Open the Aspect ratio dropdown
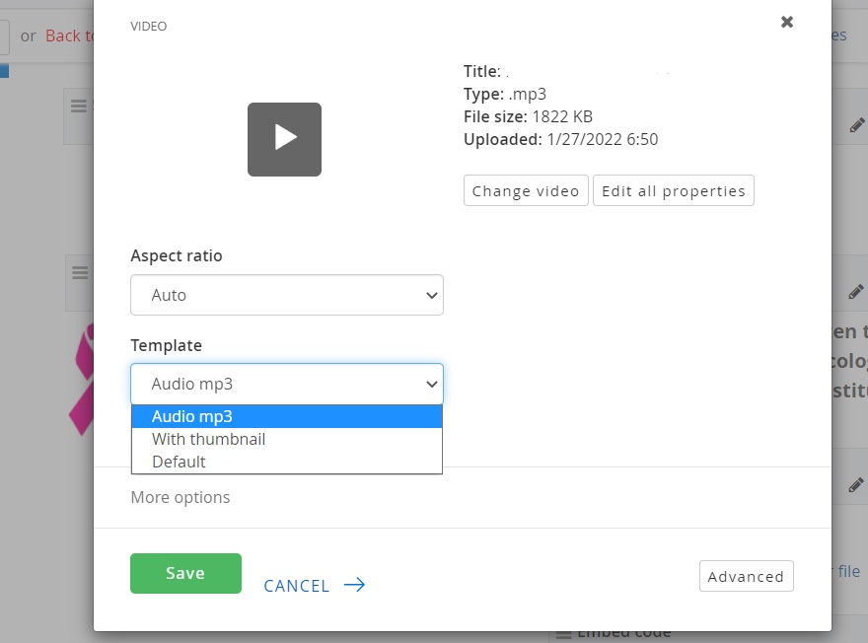868x643 pixels. coord(286,295)
